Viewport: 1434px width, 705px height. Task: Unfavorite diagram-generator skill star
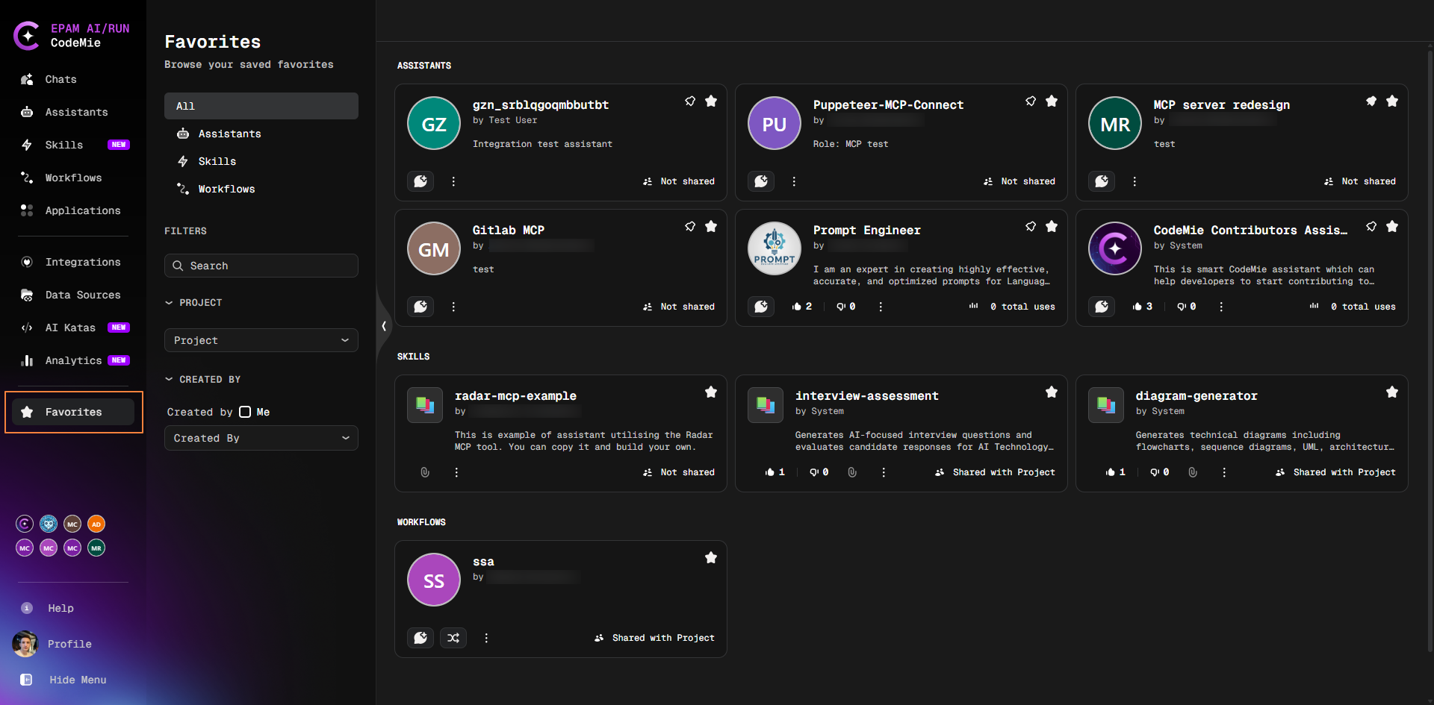click(1392, 392)
